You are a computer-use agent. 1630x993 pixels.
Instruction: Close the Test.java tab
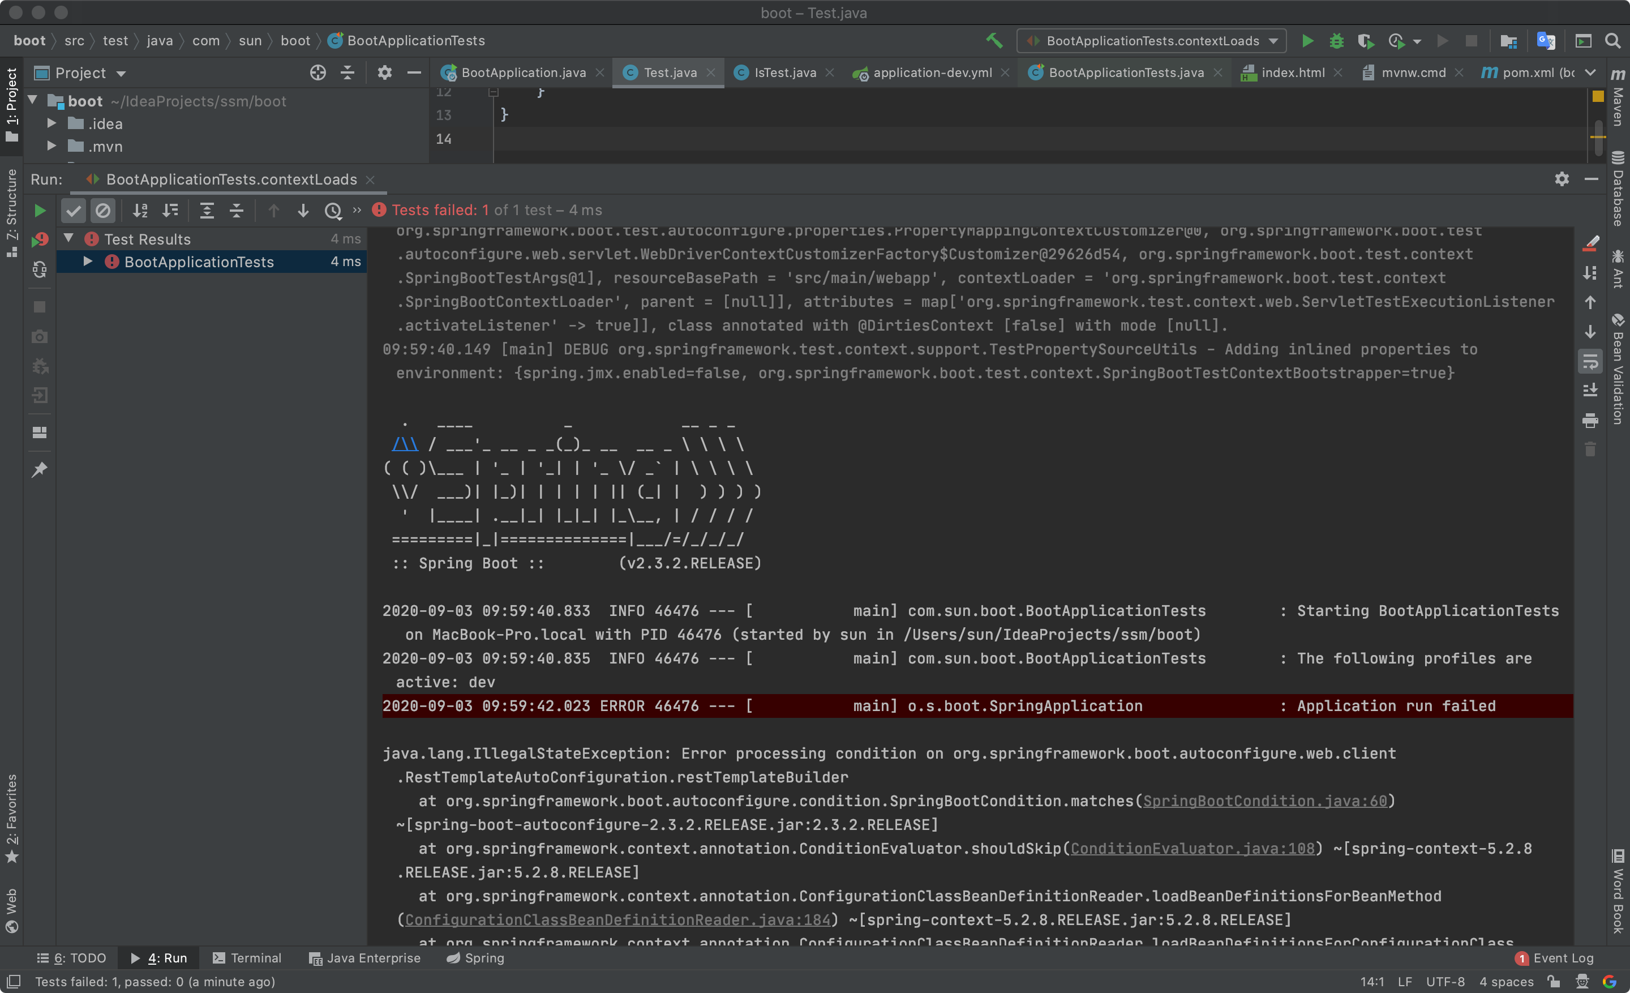711,73
